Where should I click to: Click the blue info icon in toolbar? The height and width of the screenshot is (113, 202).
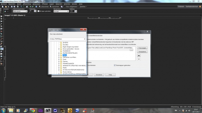point(36,7)
